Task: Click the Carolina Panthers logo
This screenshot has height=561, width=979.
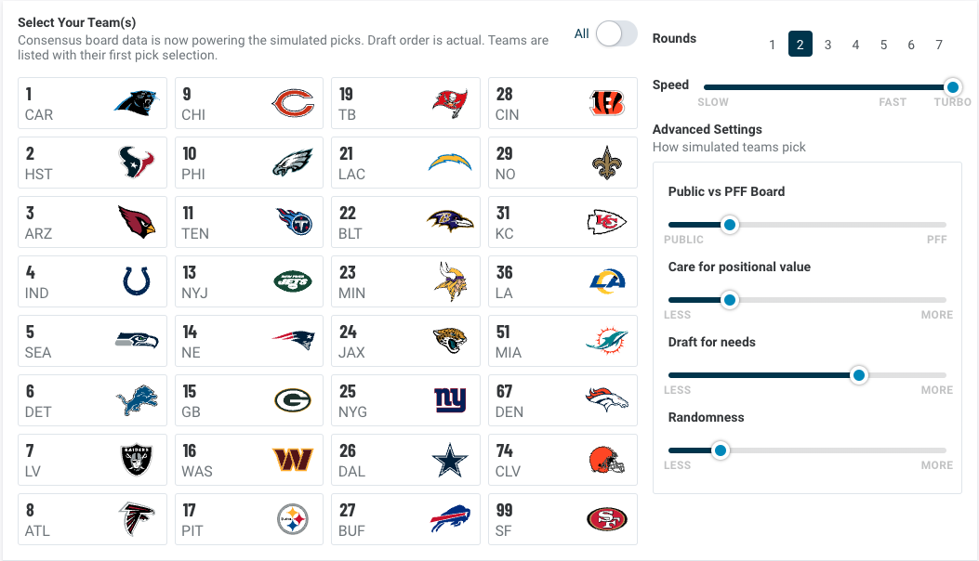Action: pyautogui.click(x=138, y=103)
